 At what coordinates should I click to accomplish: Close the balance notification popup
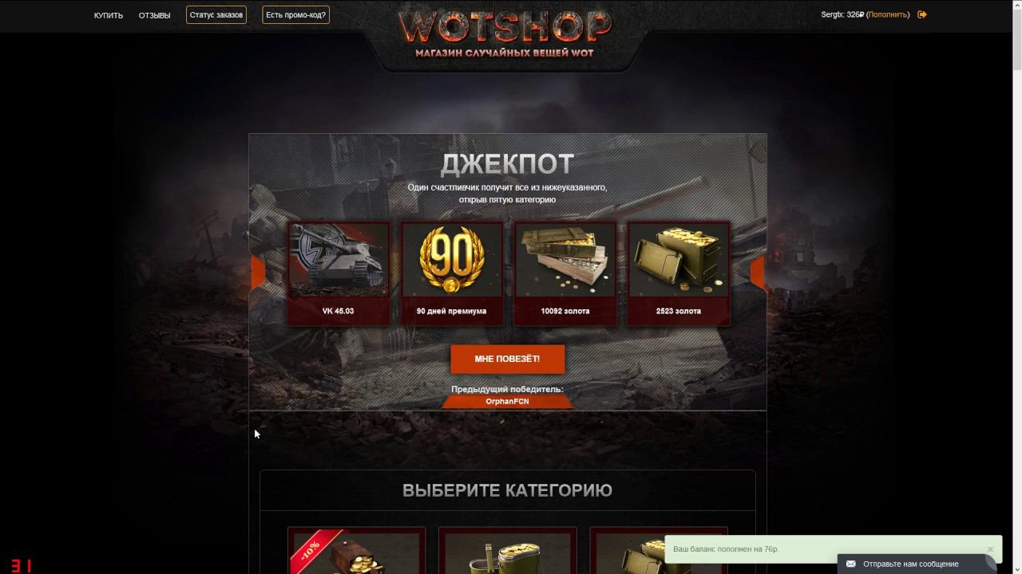pyautogui.click(x=990, y=549)
